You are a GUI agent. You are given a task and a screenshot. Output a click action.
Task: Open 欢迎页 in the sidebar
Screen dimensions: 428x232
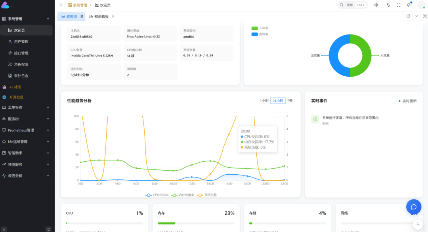click(x=26, y=30)
